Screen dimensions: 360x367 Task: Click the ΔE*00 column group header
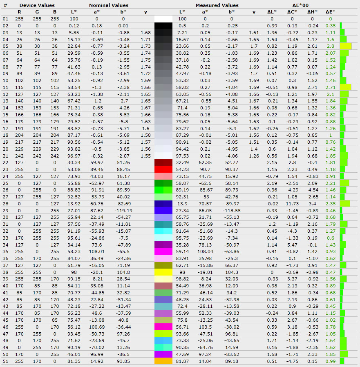coord(300,5)
